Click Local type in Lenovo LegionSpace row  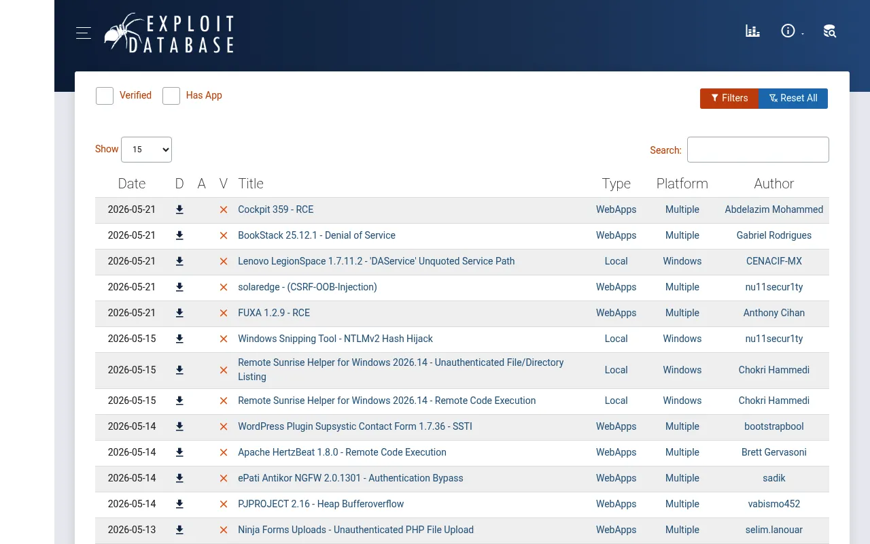tap(616, 261)
